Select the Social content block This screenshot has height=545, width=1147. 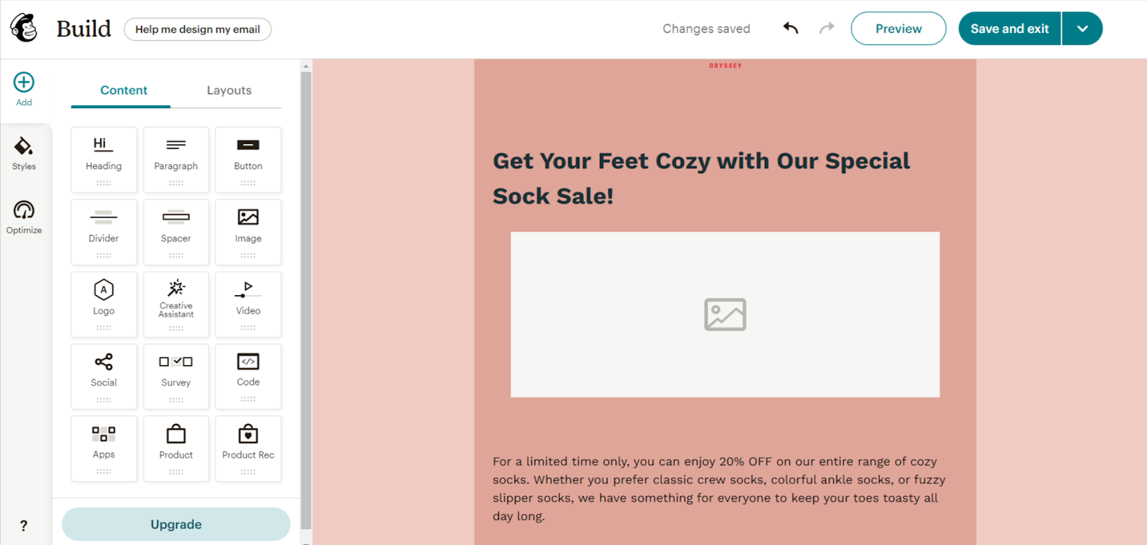pyautogui.click(x=104, y=377)
